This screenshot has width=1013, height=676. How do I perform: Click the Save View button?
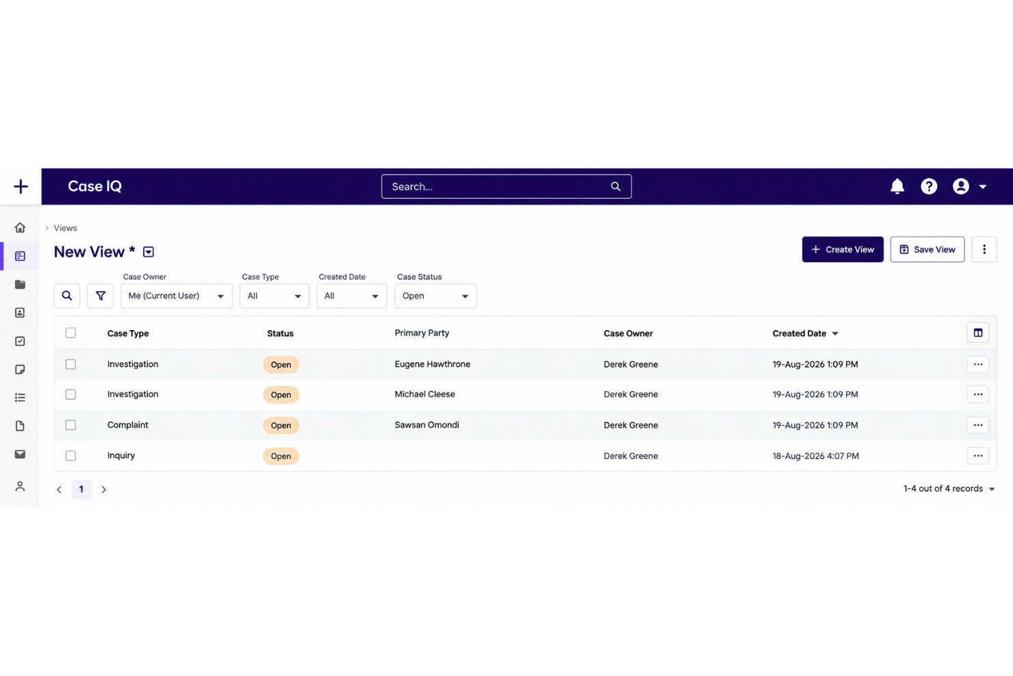pyautogui.click(x=927, y=249)
